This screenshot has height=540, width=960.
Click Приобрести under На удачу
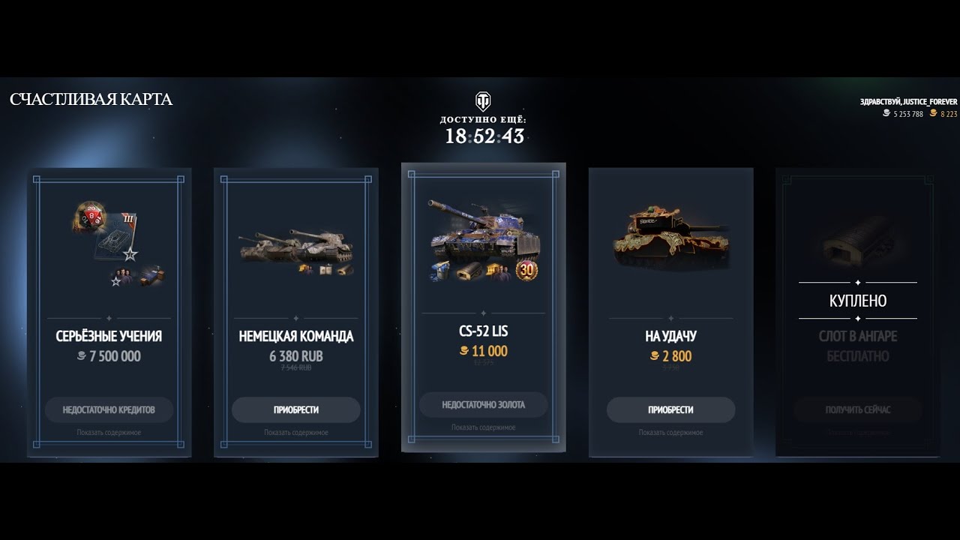click(671, 409)
